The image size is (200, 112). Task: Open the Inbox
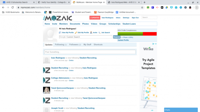pyautogui.click(x=118, y=18)
